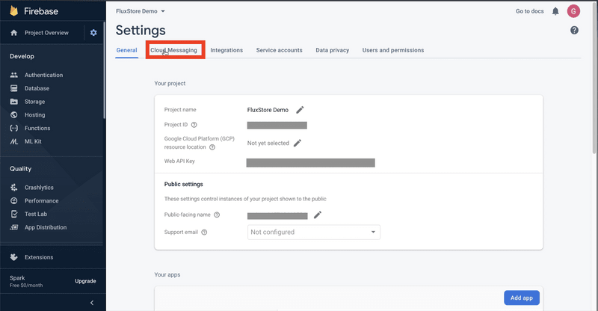Click the settings gear next to Project Overview

point(93,33)
